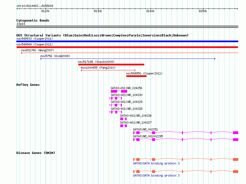Viewport: 246px width, 184px height.
Task: Open the upper GATA3|GATA binding protein 3 link
Action: pos(156,164)
